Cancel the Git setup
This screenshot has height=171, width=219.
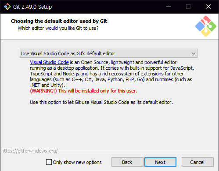[197, 162]
